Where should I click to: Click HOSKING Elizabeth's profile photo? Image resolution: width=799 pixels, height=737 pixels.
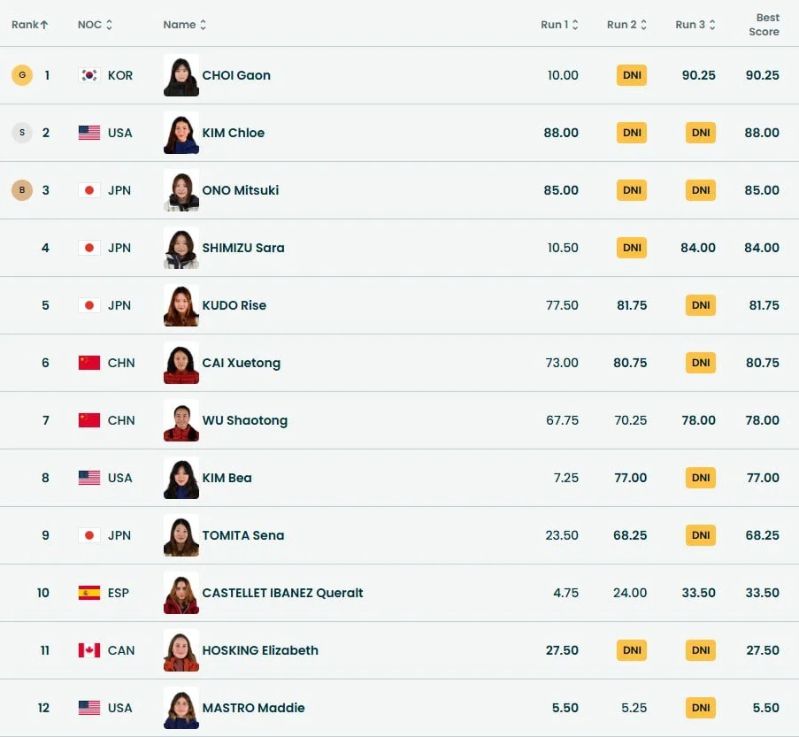point(181,650)
